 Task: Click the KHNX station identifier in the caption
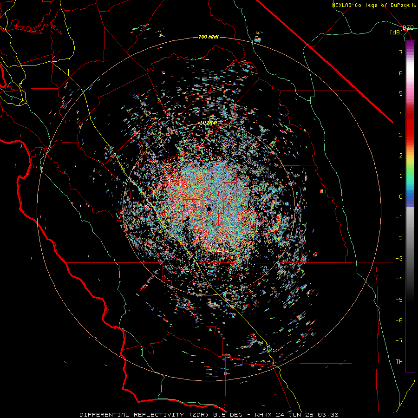point(263,415)
